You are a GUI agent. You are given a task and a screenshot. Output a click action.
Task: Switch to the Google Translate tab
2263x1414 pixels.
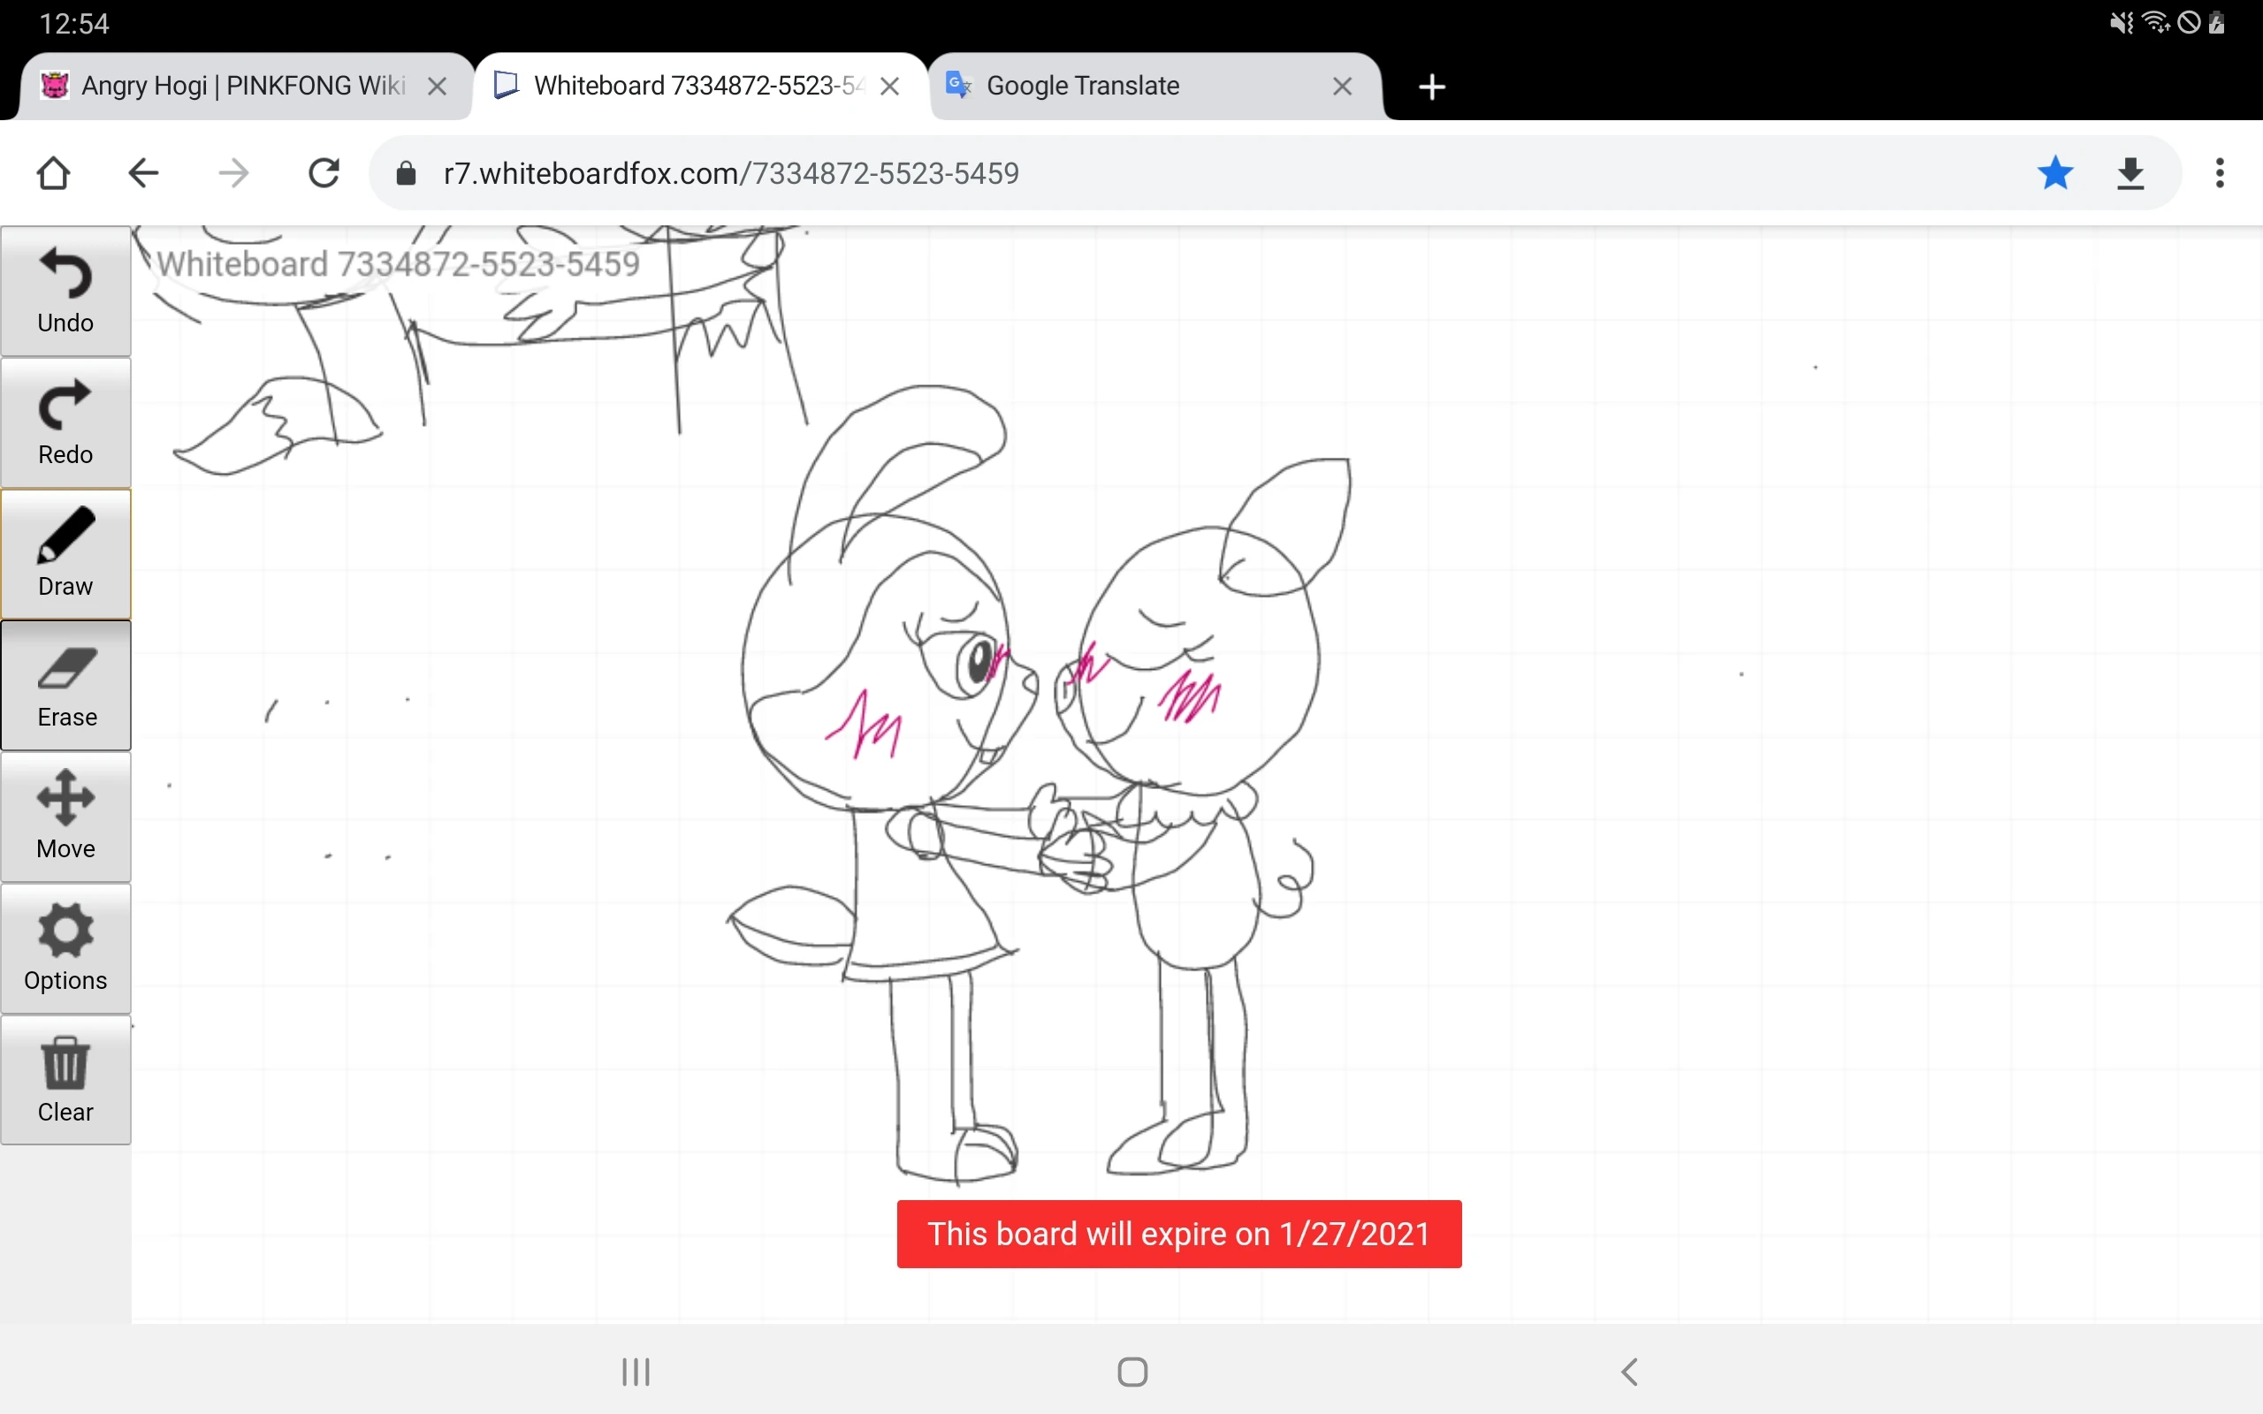pyautogui.click(x=1085, y=85)
